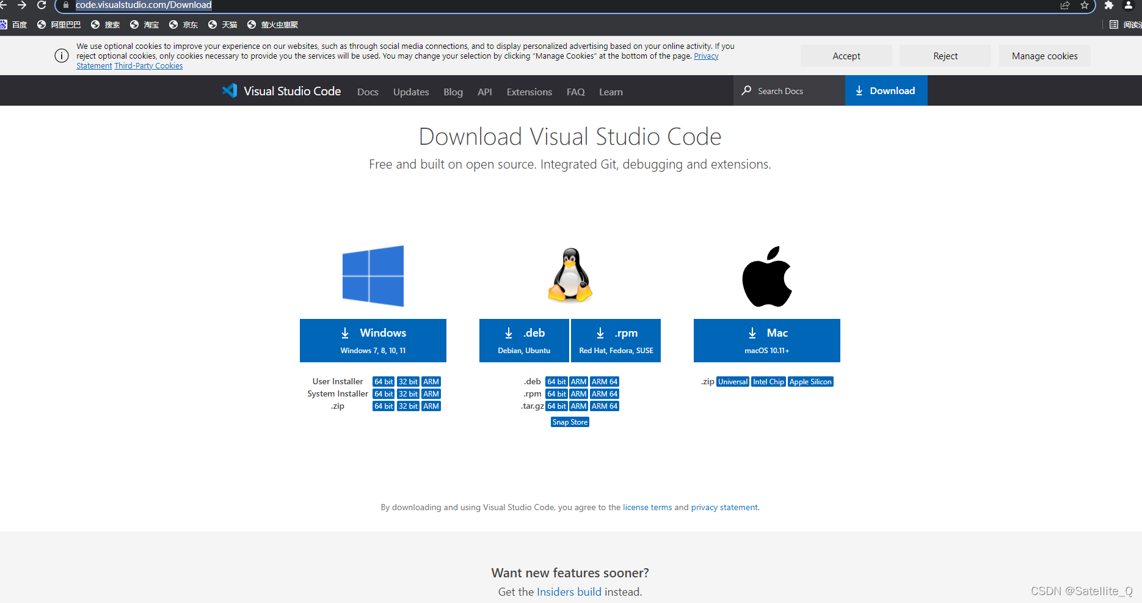Open the reading list icon
This screenshot has height=603, width=1142.
(x=1114, y=24)
